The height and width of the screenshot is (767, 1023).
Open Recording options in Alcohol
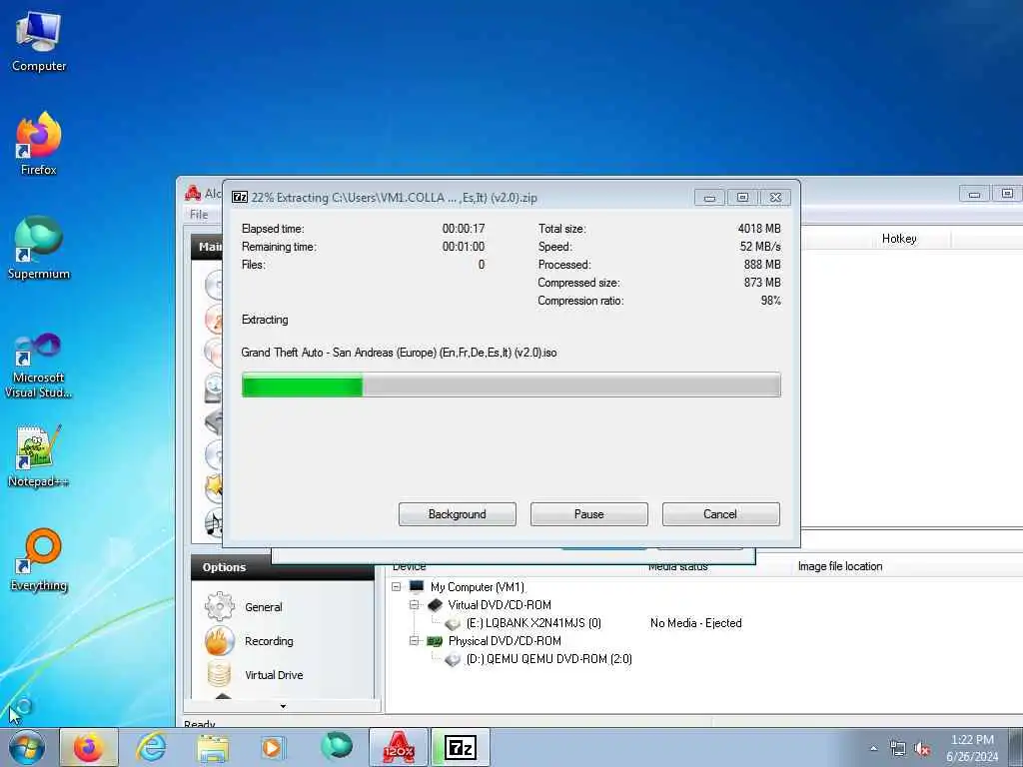point(220,640)
